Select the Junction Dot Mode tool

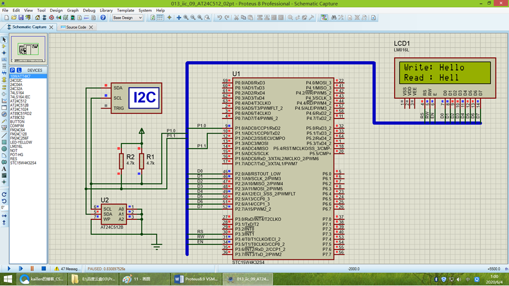(4, 53)
